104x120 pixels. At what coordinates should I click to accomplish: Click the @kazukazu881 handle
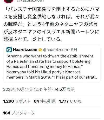[x=30, y=1]
